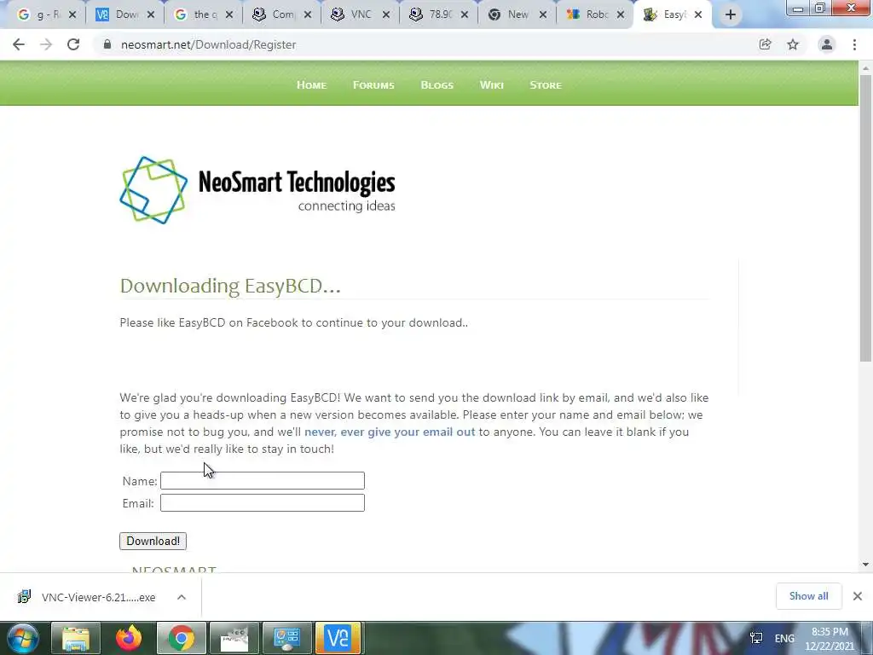This screenshot has height=655, width=873.
Task: Close the 'Robo' tab
Action: (621, 15)
